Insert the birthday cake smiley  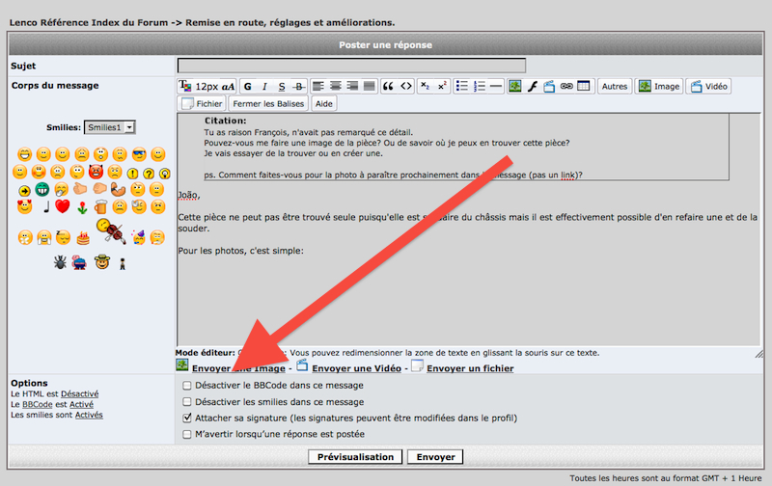tap(83, 238)
